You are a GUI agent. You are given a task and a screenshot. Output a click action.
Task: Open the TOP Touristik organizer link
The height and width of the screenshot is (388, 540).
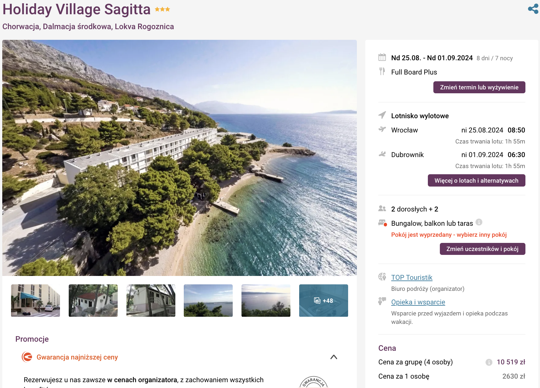tap(412, 278)
